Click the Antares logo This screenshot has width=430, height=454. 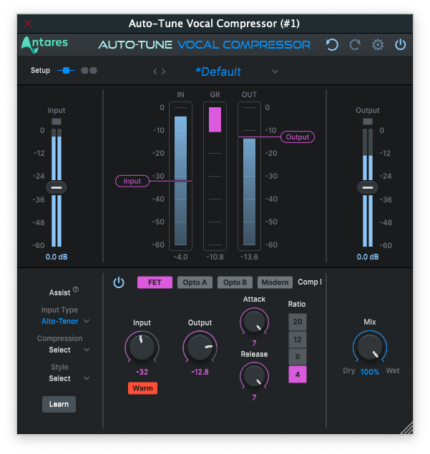point(44,44)
